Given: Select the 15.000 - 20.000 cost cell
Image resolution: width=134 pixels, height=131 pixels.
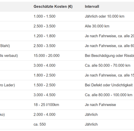Looking at the screenshot, I should [46, 55].
